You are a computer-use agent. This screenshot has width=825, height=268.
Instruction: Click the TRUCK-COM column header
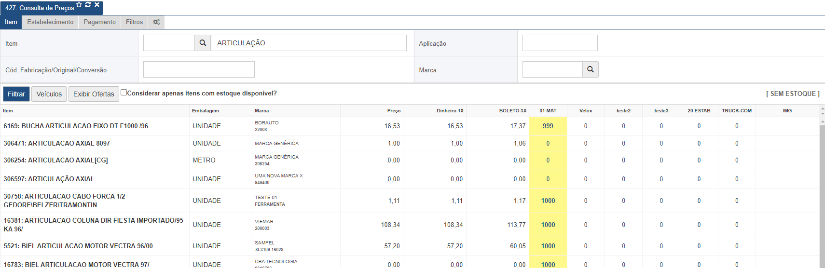(x=737, y=111)
